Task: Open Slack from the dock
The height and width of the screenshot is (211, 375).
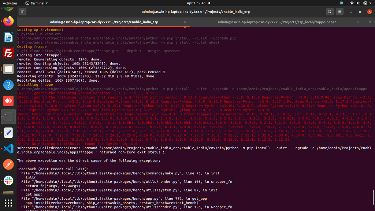Action: (x=8, y=180)
